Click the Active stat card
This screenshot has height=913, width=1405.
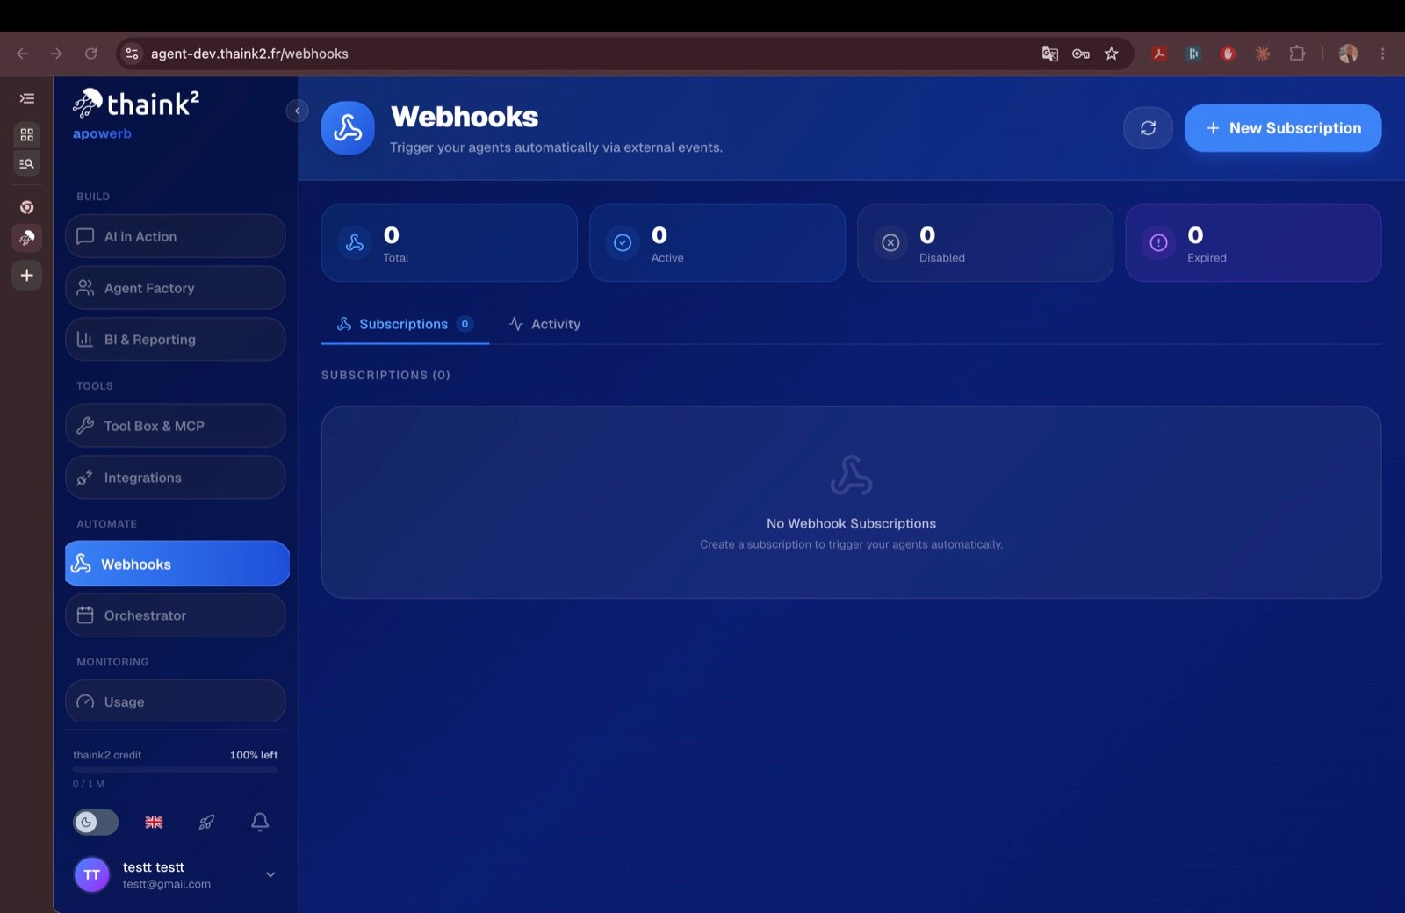point(717,243)
